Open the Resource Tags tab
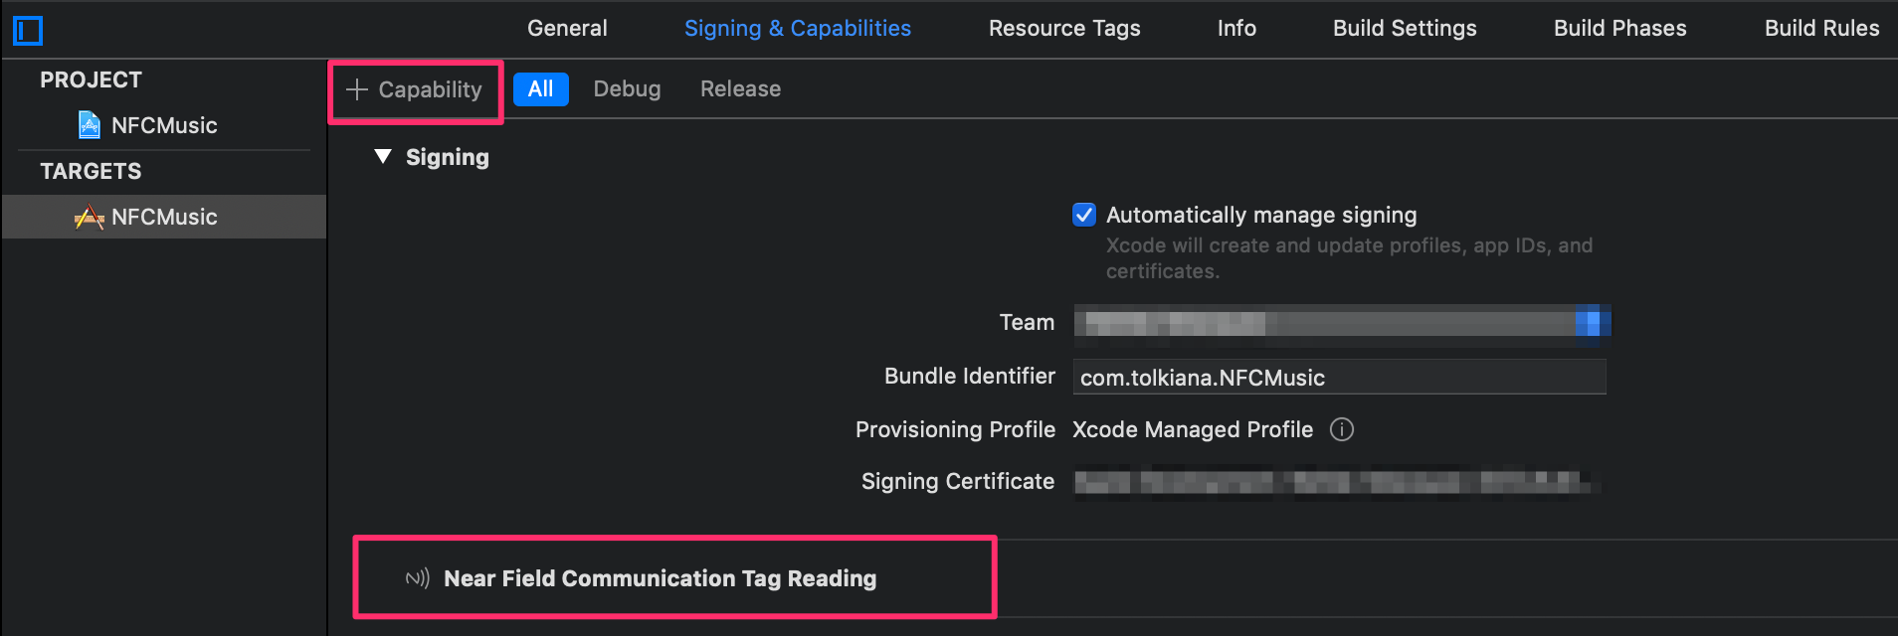This screenshot has width=1898, height=636. pos(1064,28)
